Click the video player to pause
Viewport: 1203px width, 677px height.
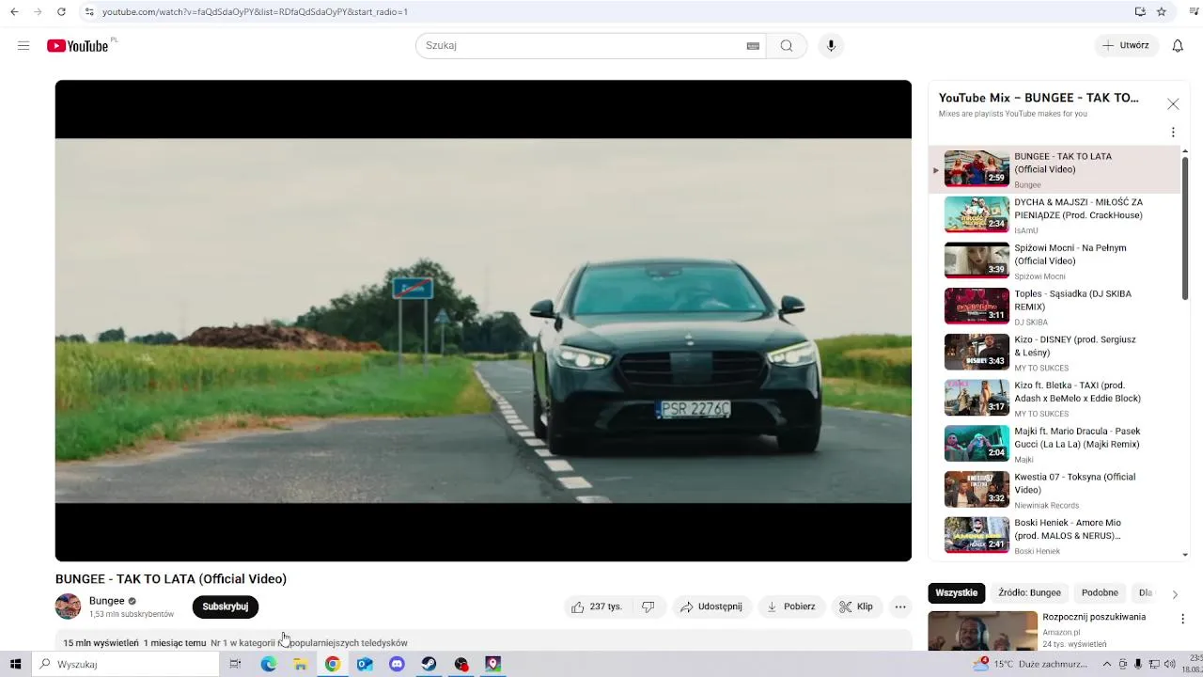pos(483,321)
